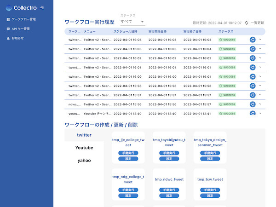The image size is (276, 207).
Task: Click rerun icon on the tweet_ 16:01 row
Action: [x=253, y=67]
